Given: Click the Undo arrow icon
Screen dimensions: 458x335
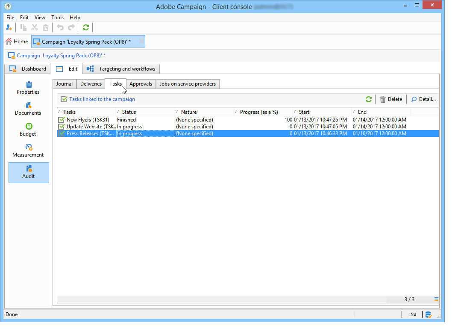Looking at the screenshot, I should click(x=60, y=27).
